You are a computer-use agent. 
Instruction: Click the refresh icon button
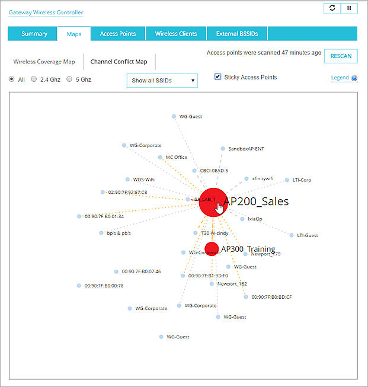332,8
